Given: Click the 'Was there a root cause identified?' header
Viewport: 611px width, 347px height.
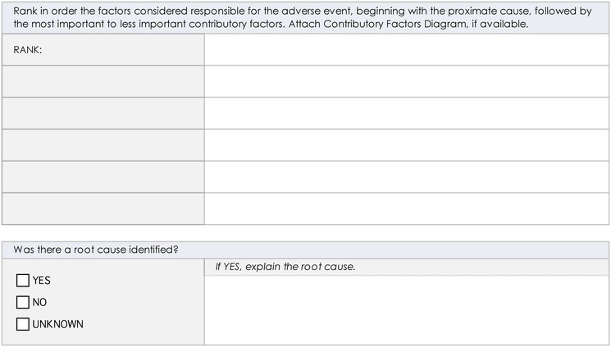Looking at the screenshot, I should (x=96, y=250).
